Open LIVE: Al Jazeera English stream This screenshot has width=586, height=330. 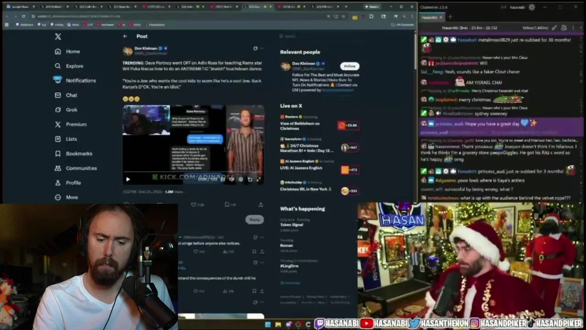point(319,167)
